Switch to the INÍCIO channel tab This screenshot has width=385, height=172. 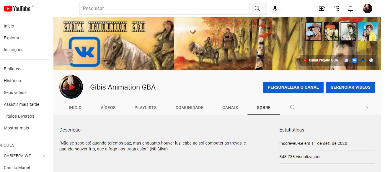(x=75, y=108)
